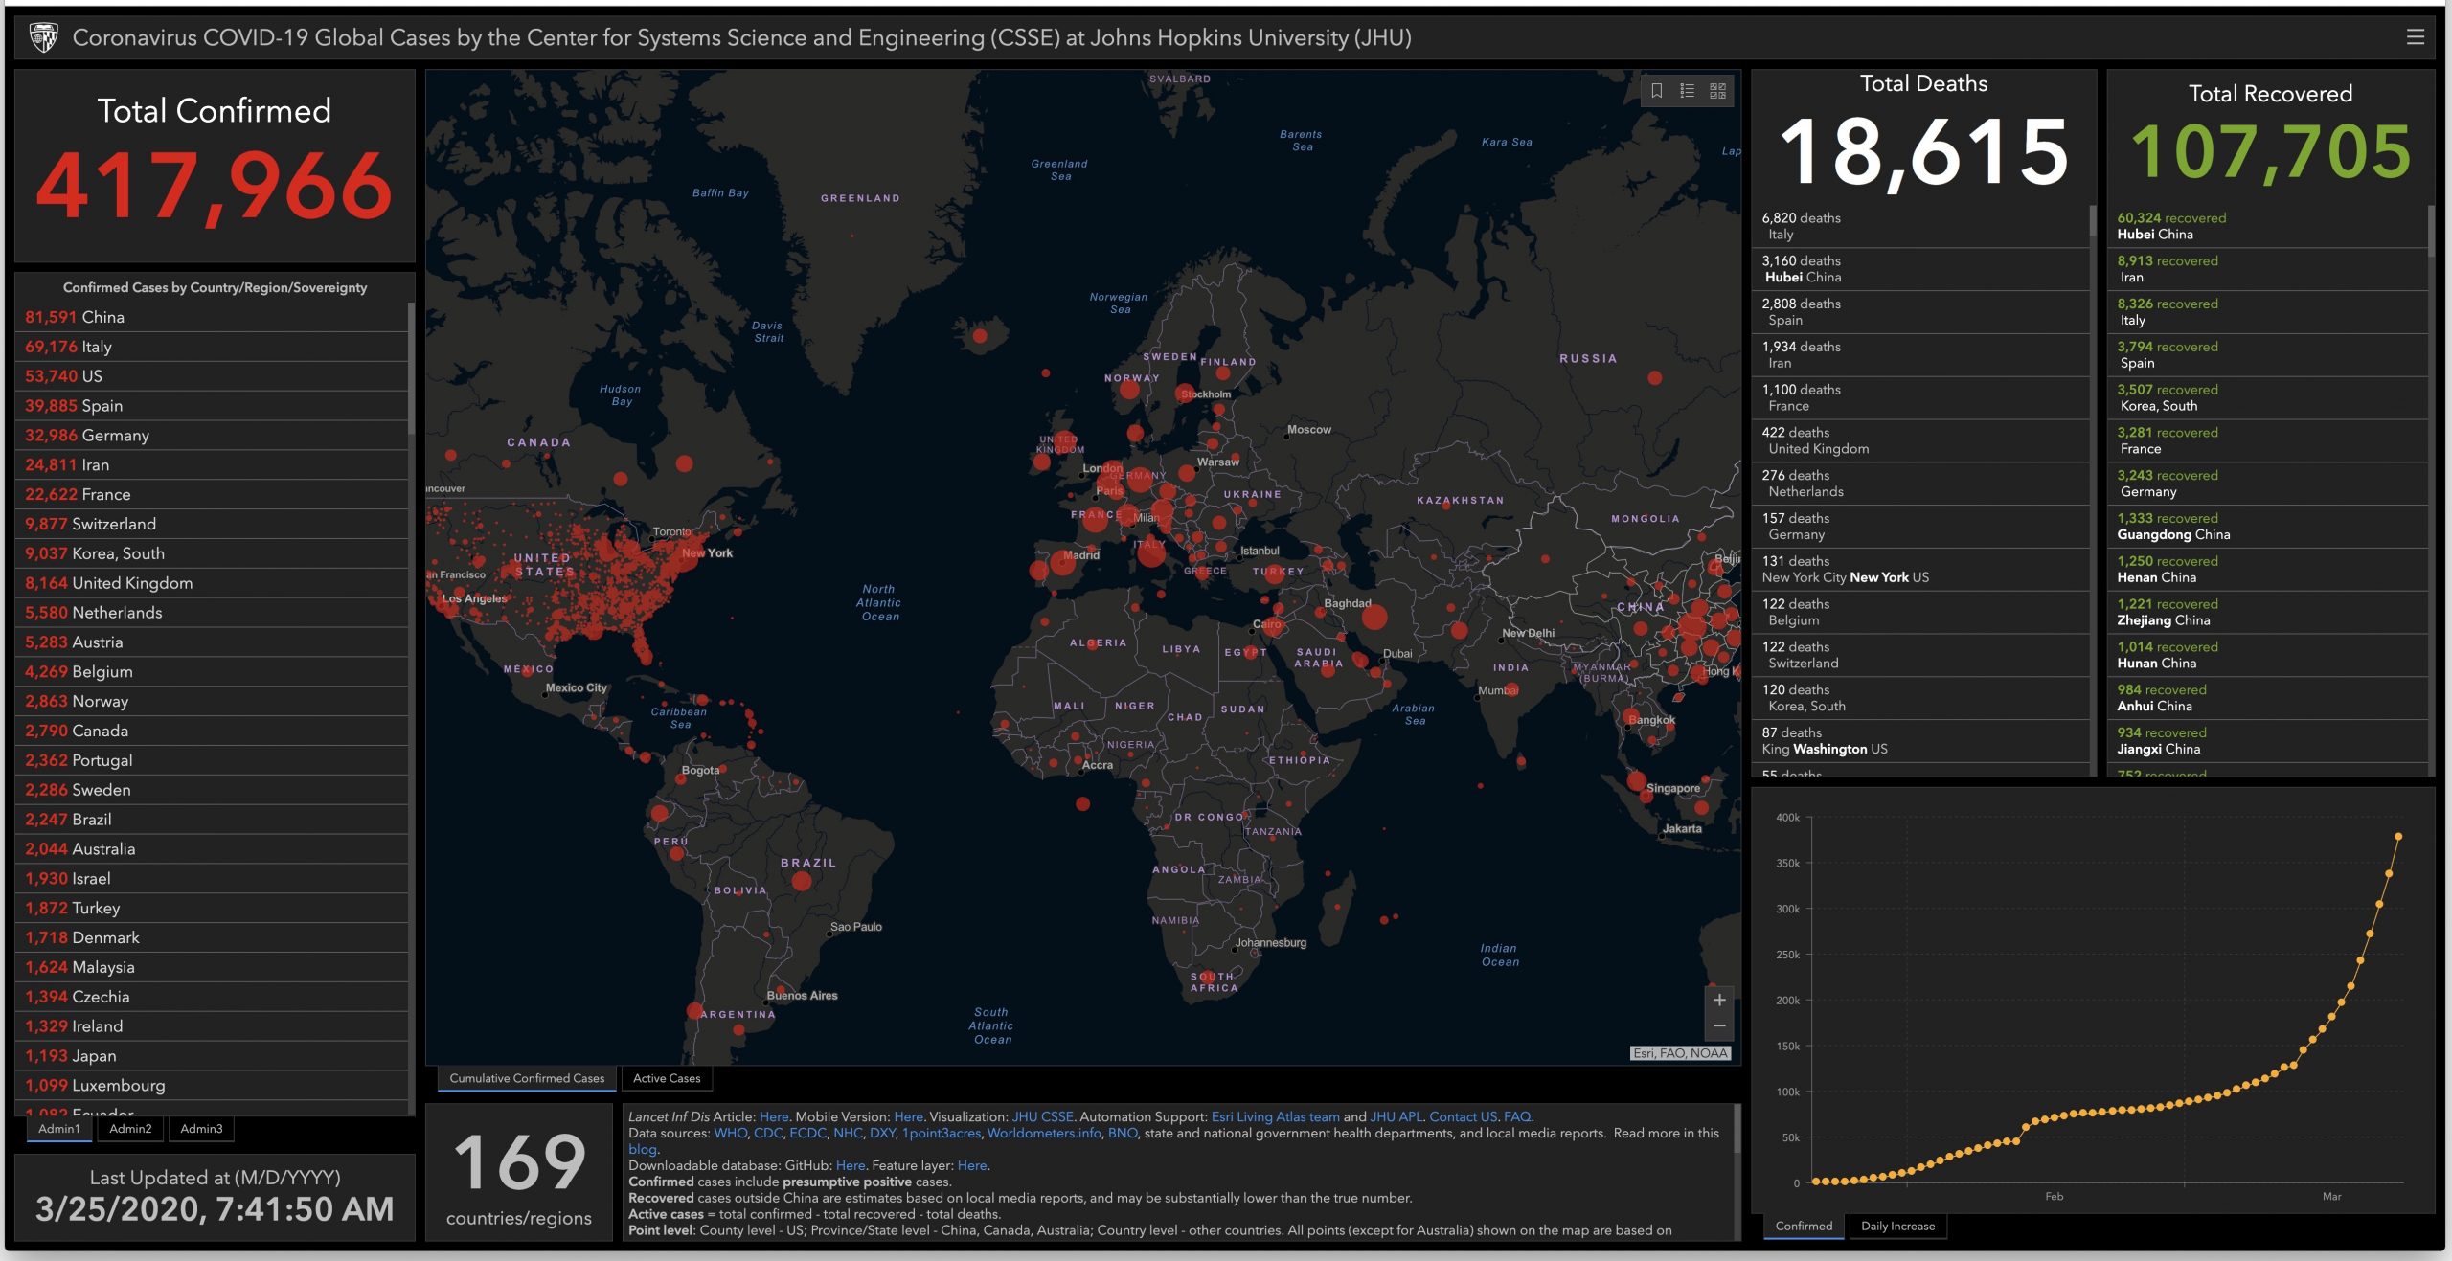Select Switzerland in the confirmed list

point(212,524)
